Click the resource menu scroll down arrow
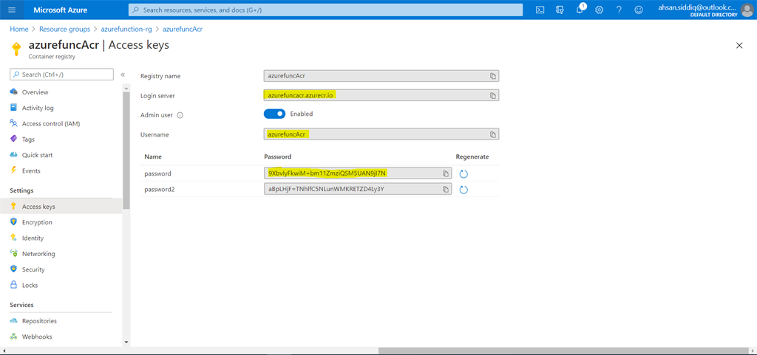The height and width of the screenshot is (355, 757). [126, 342]
